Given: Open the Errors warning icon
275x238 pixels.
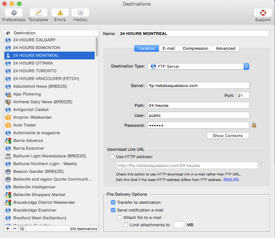Looking at the screenshot, I should [x=60, y=13].
